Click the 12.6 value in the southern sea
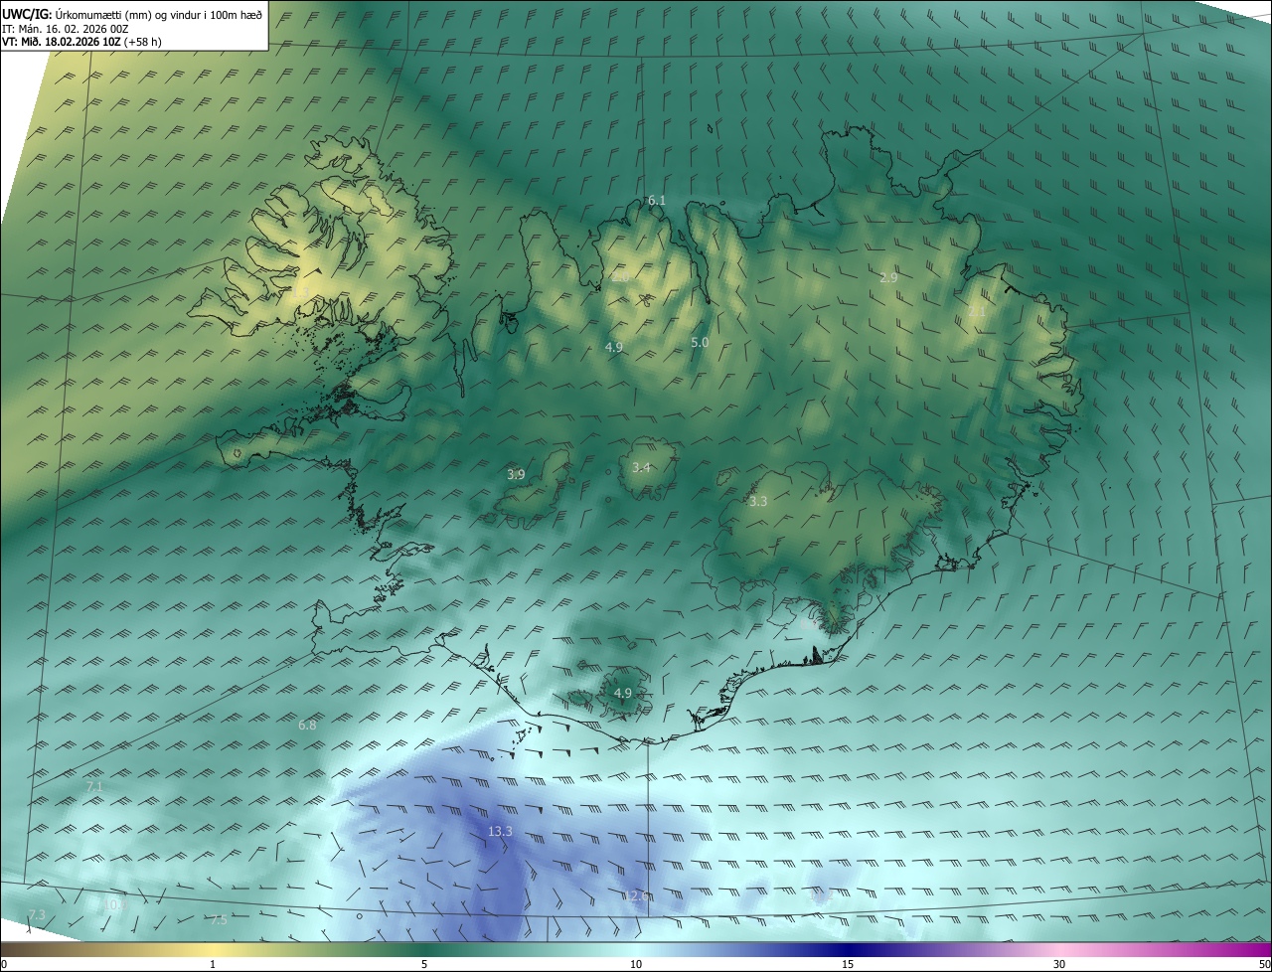 point(636,895)
